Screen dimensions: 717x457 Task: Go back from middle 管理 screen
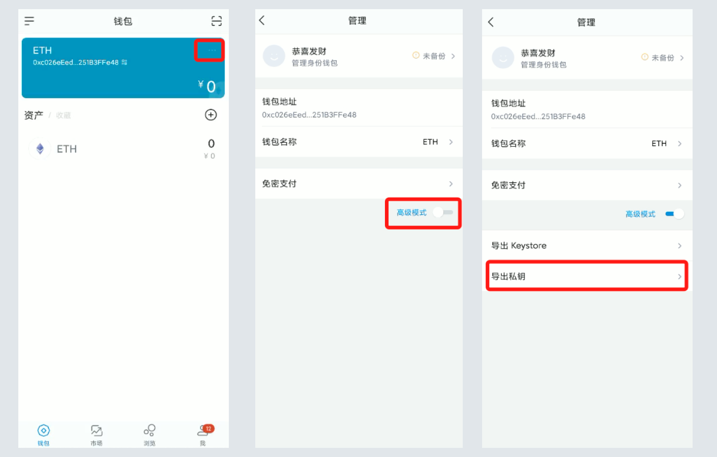coord(262,20)
